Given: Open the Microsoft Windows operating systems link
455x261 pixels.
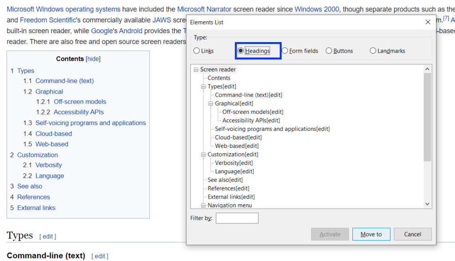Looking at the screenshot, I should point(63,9).
